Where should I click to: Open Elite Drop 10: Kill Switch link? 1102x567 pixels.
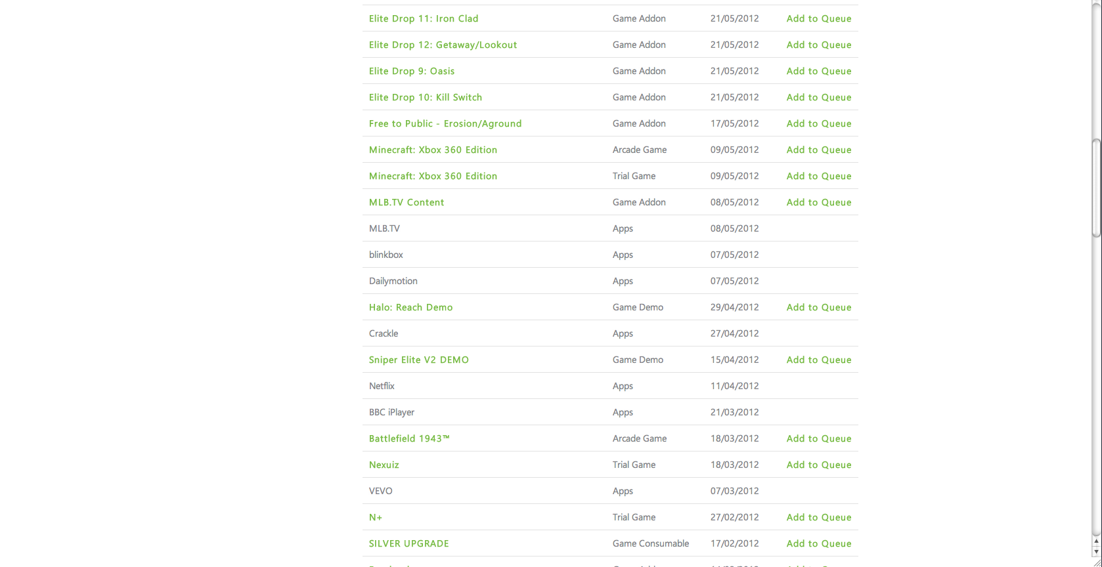[x=426, y=97]
